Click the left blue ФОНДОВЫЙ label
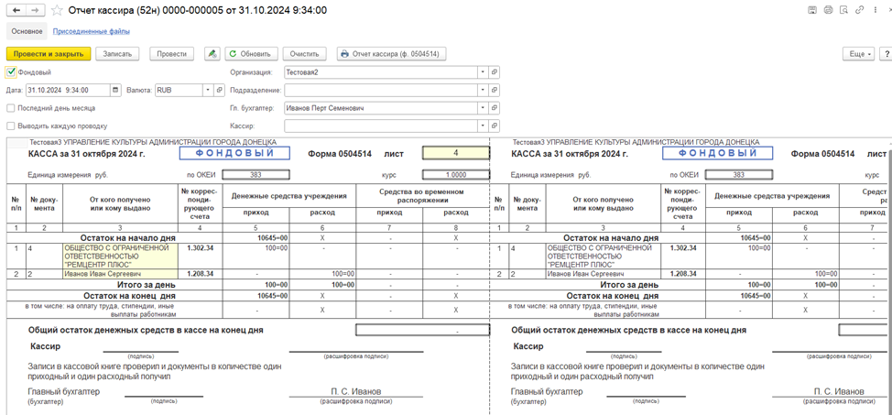This screenshot has width=892, height=415. [x=234, y=153]
